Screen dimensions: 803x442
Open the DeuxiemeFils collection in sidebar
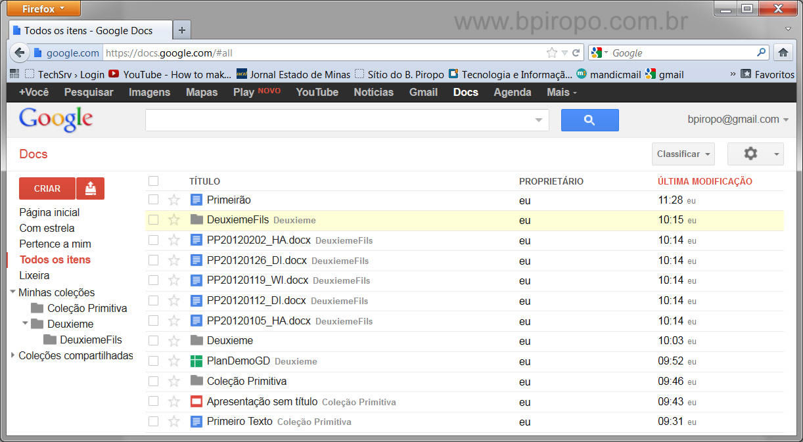91,340
